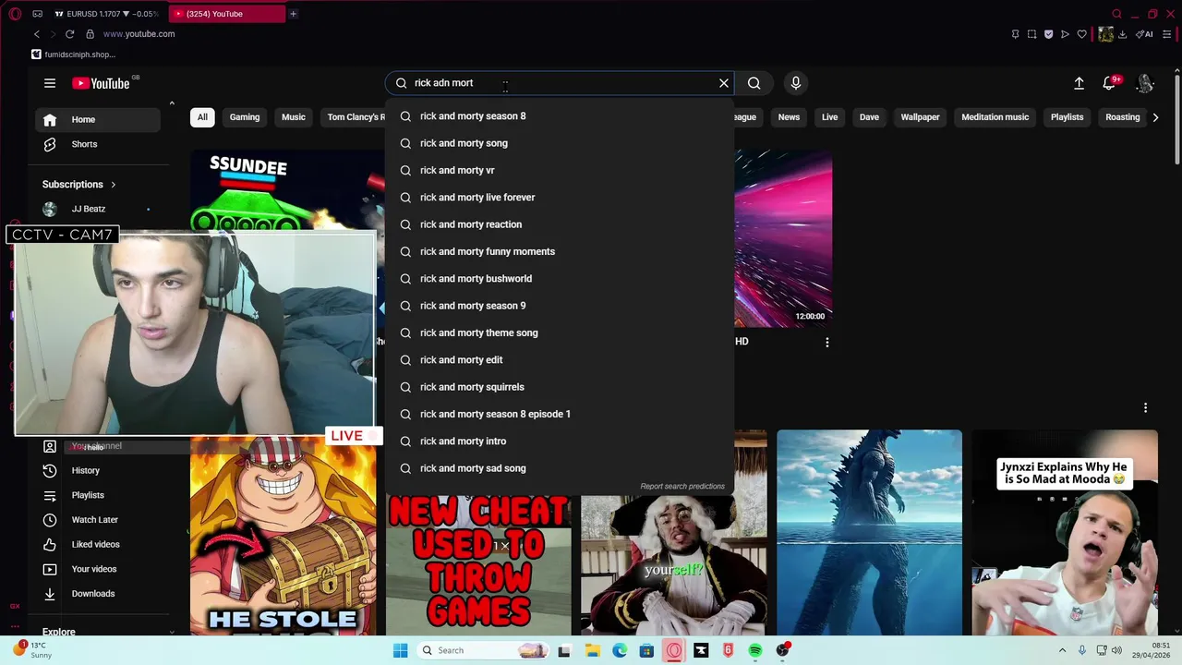View site info padlock icon
The width and height of the screenshot is (1182, 665).
[x=90, y=34]
